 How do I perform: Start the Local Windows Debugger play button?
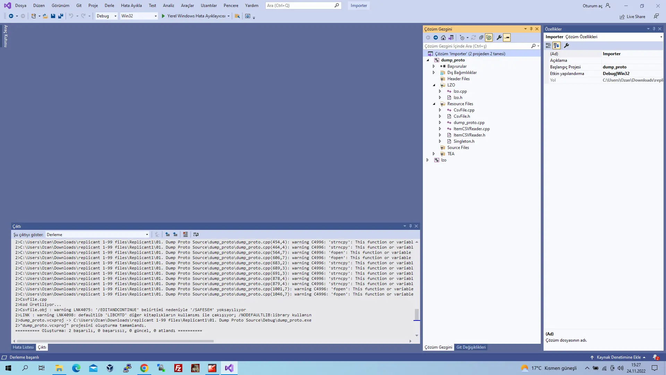pos(163,16)
